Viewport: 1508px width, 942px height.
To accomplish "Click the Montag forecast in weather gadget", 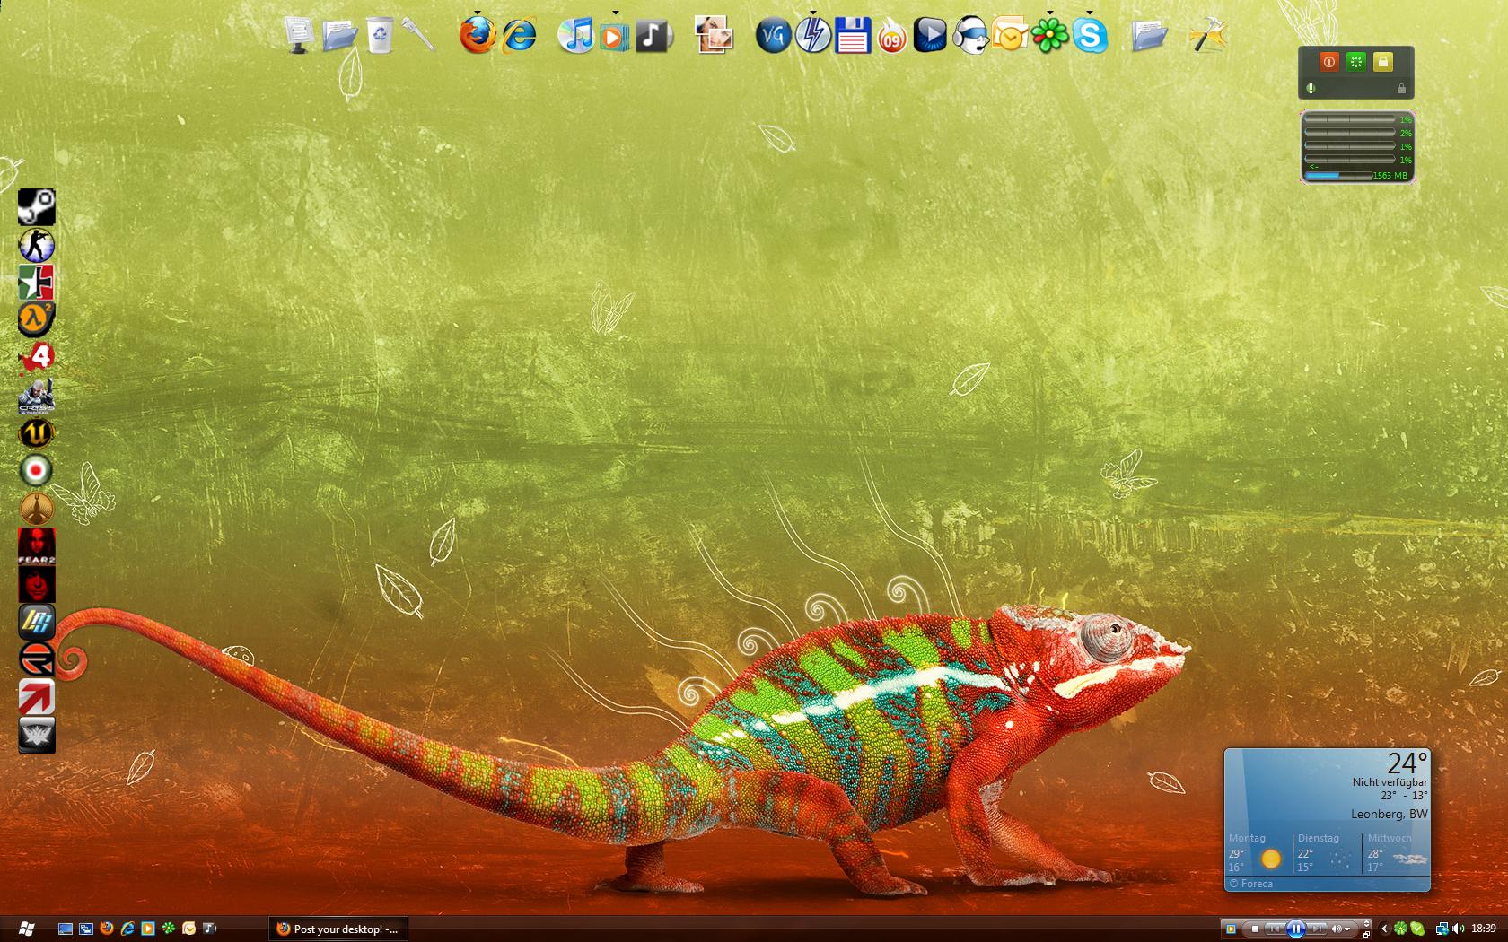I will pyautogui.click(x=1258, y=852).
